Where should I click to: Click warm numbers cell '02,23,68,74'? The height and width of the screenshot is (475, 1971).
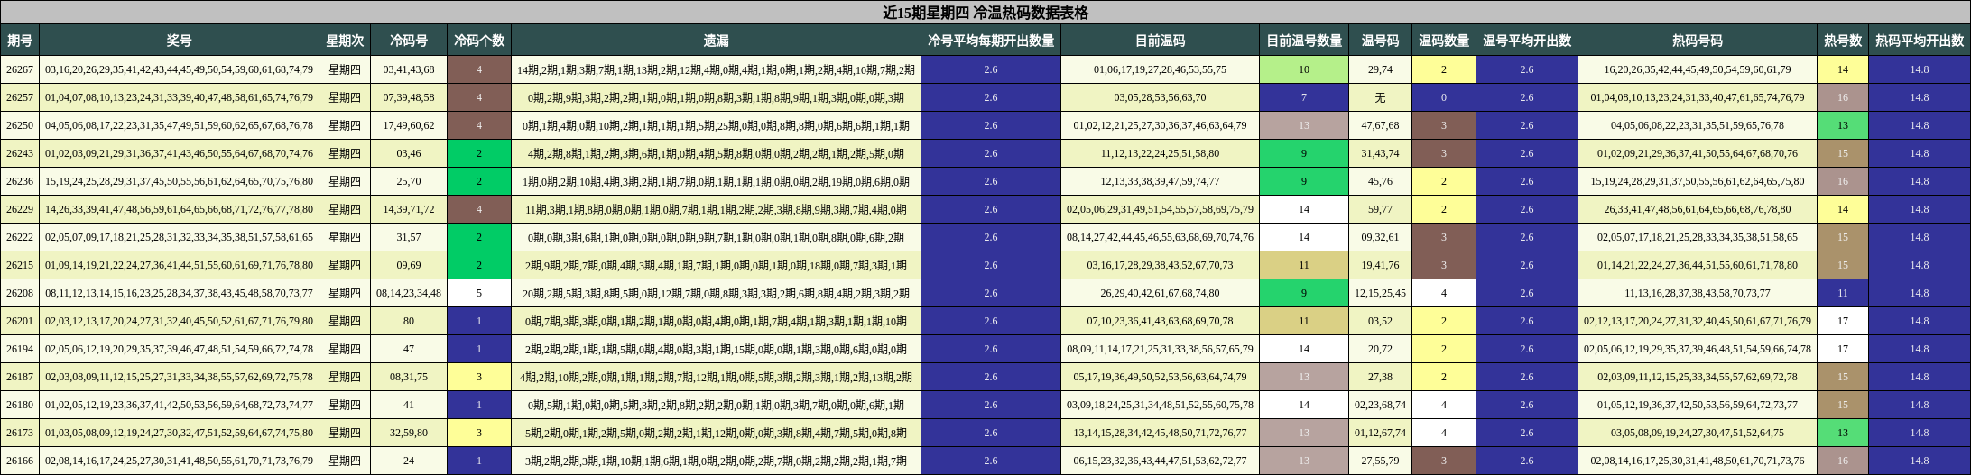click(x=1380, y=405)
